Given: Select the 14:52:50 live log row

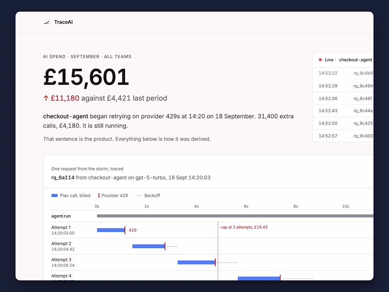Looking at the screenshot, I should (x=343, y=124).
